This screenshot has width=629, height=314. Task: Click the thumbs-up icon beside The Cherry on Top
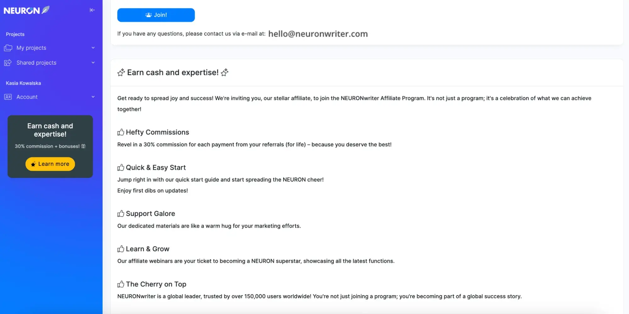(121, 284)
